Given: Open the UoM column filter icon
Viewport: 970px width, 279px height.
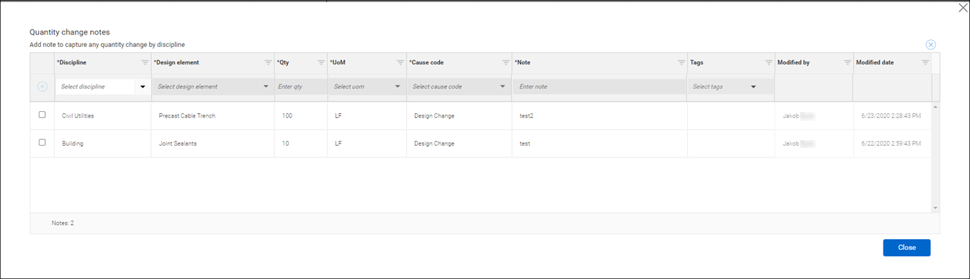Looking at the screenshot, I should [x=400, y=62].
